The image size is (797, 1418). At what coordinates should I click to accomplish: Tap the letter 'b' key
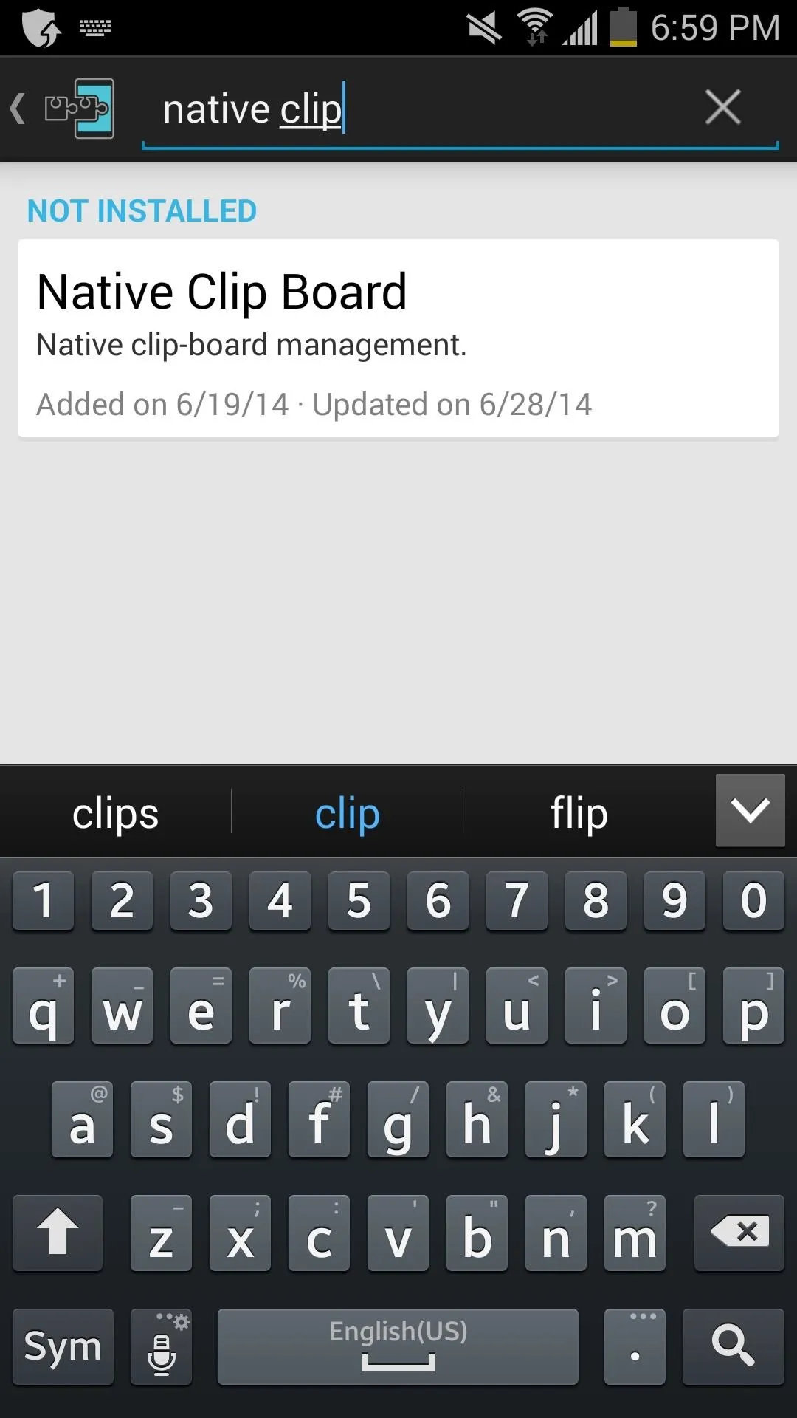click(477, 1232)
